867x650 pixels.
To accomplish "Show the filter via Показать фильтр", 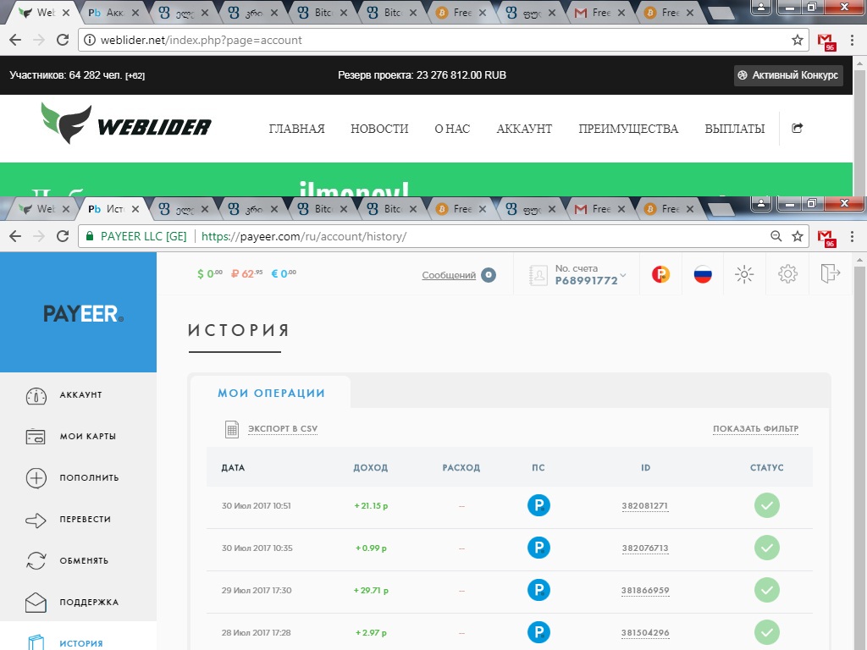I will (x=755, y=429).
